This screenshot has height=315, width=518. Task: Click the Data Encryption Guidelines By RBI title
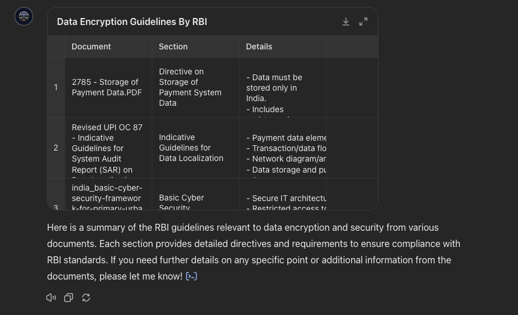[132, 22]
